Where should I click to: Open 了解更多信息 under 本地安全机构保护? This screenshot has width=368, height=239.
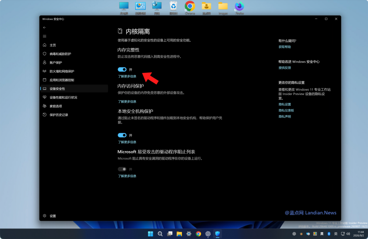[127, 142]
